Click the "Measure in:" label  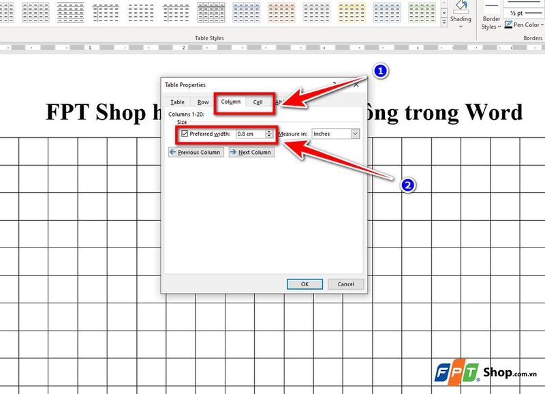click(x=293, y=134)
